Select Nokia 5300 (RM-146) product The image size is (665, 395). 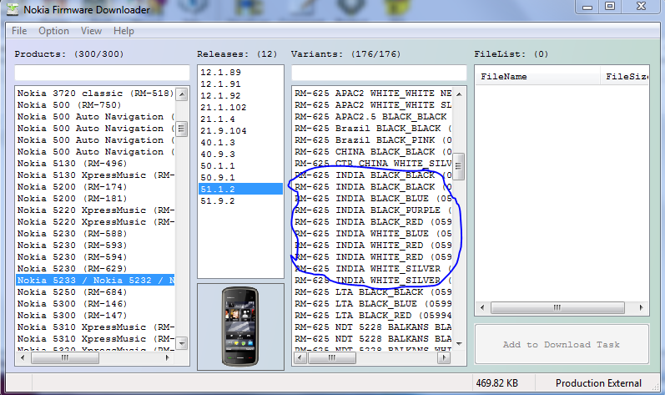[x=95, y=304]
